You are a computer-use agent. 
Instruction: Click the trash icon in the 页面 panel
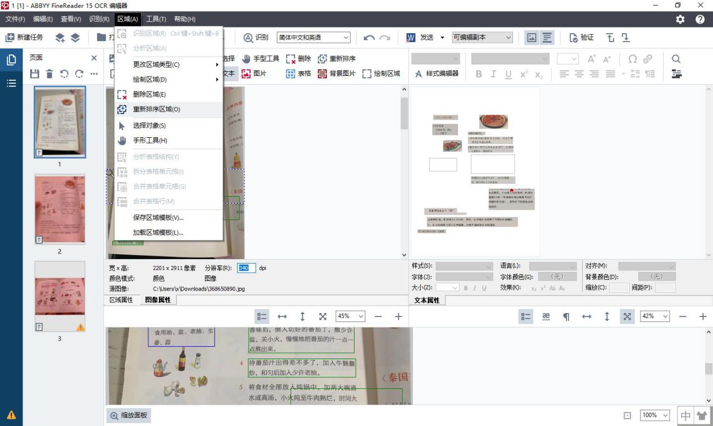(x=49, y=74)
